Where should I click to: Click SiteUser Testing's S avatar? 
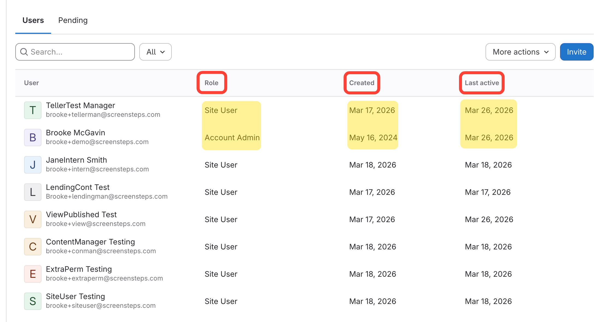pyautogui.click(x=33, y=301)
